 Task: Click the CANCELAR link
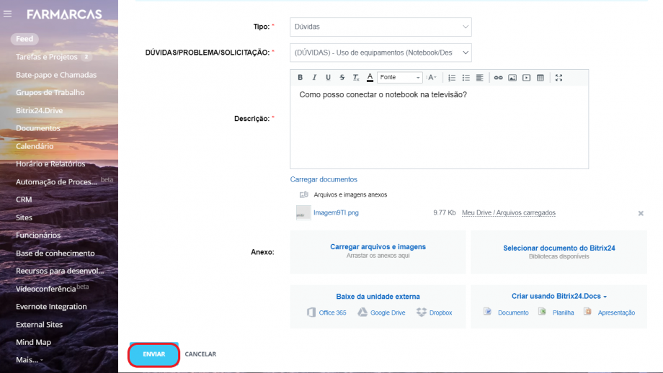point(200,354)
